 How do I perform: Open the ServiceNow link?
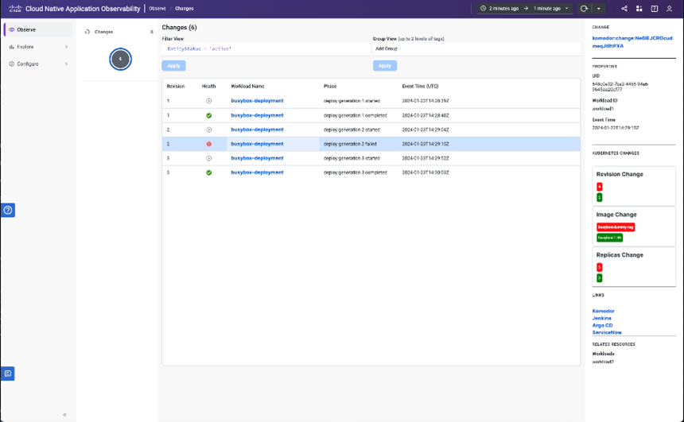pos(607,332)
